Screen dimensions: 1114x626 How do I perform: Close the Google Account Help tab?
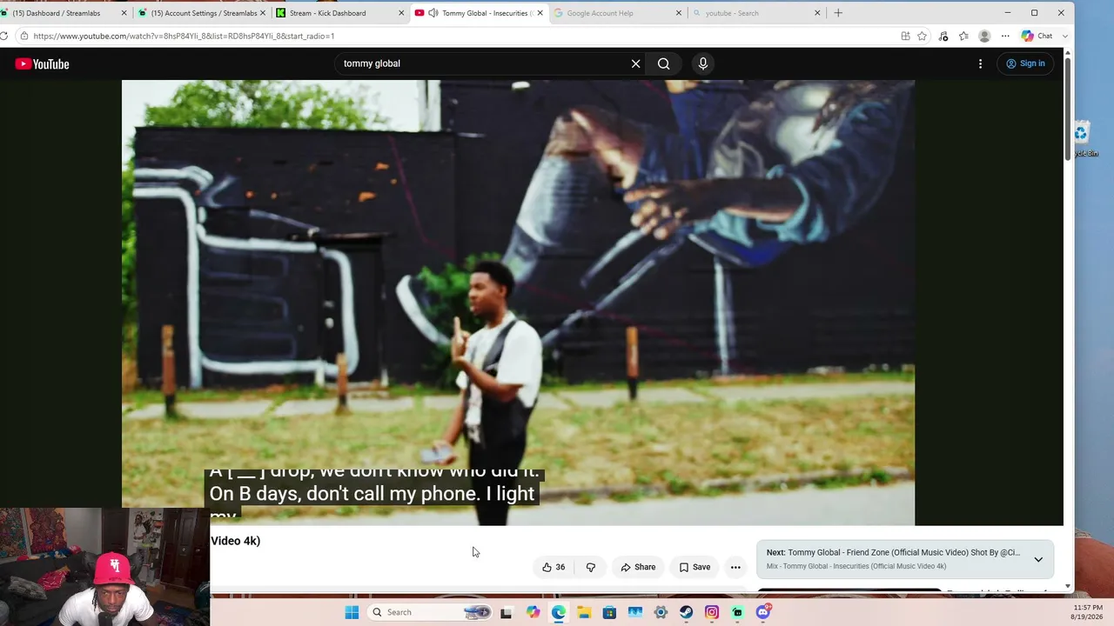(x=679, y=13)
